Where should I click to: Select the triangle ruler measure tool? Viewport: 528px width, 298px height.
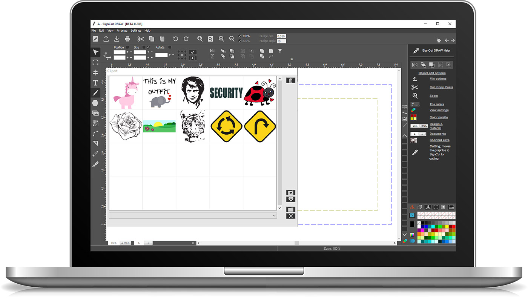[95, 144]
